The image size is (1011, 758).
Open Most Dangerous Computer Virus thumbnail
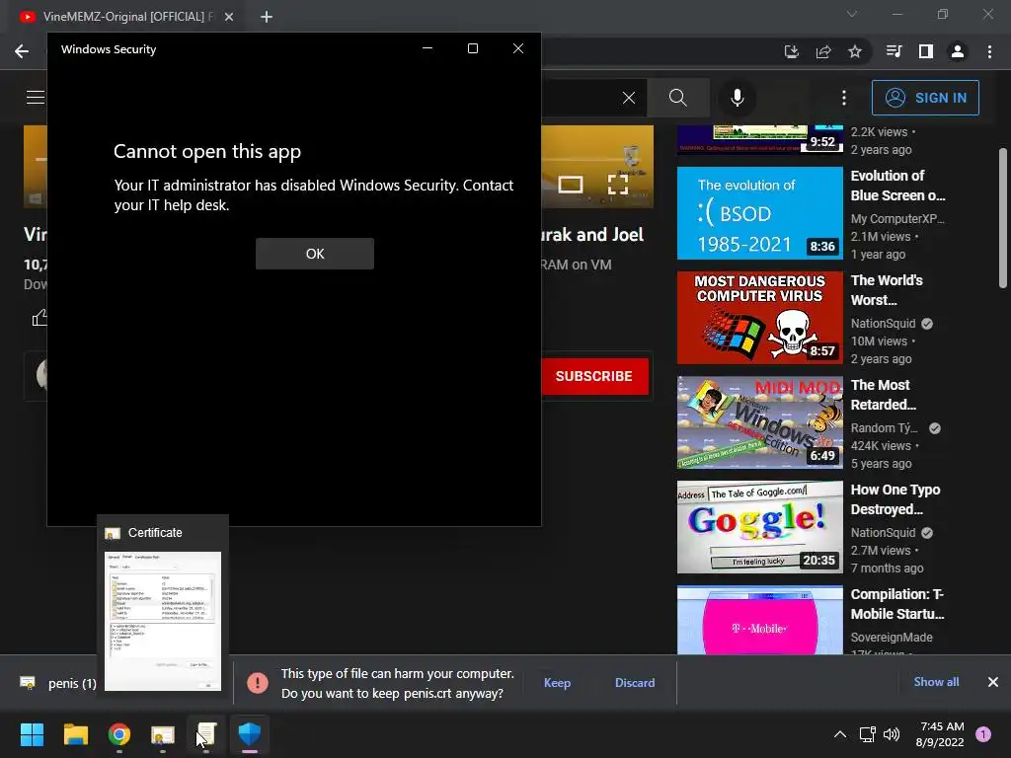pos(759,318)
